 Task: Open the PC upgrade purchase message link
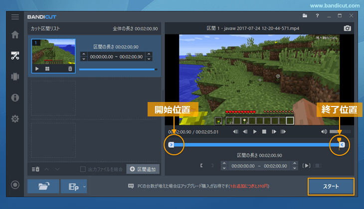pos(203,186)
